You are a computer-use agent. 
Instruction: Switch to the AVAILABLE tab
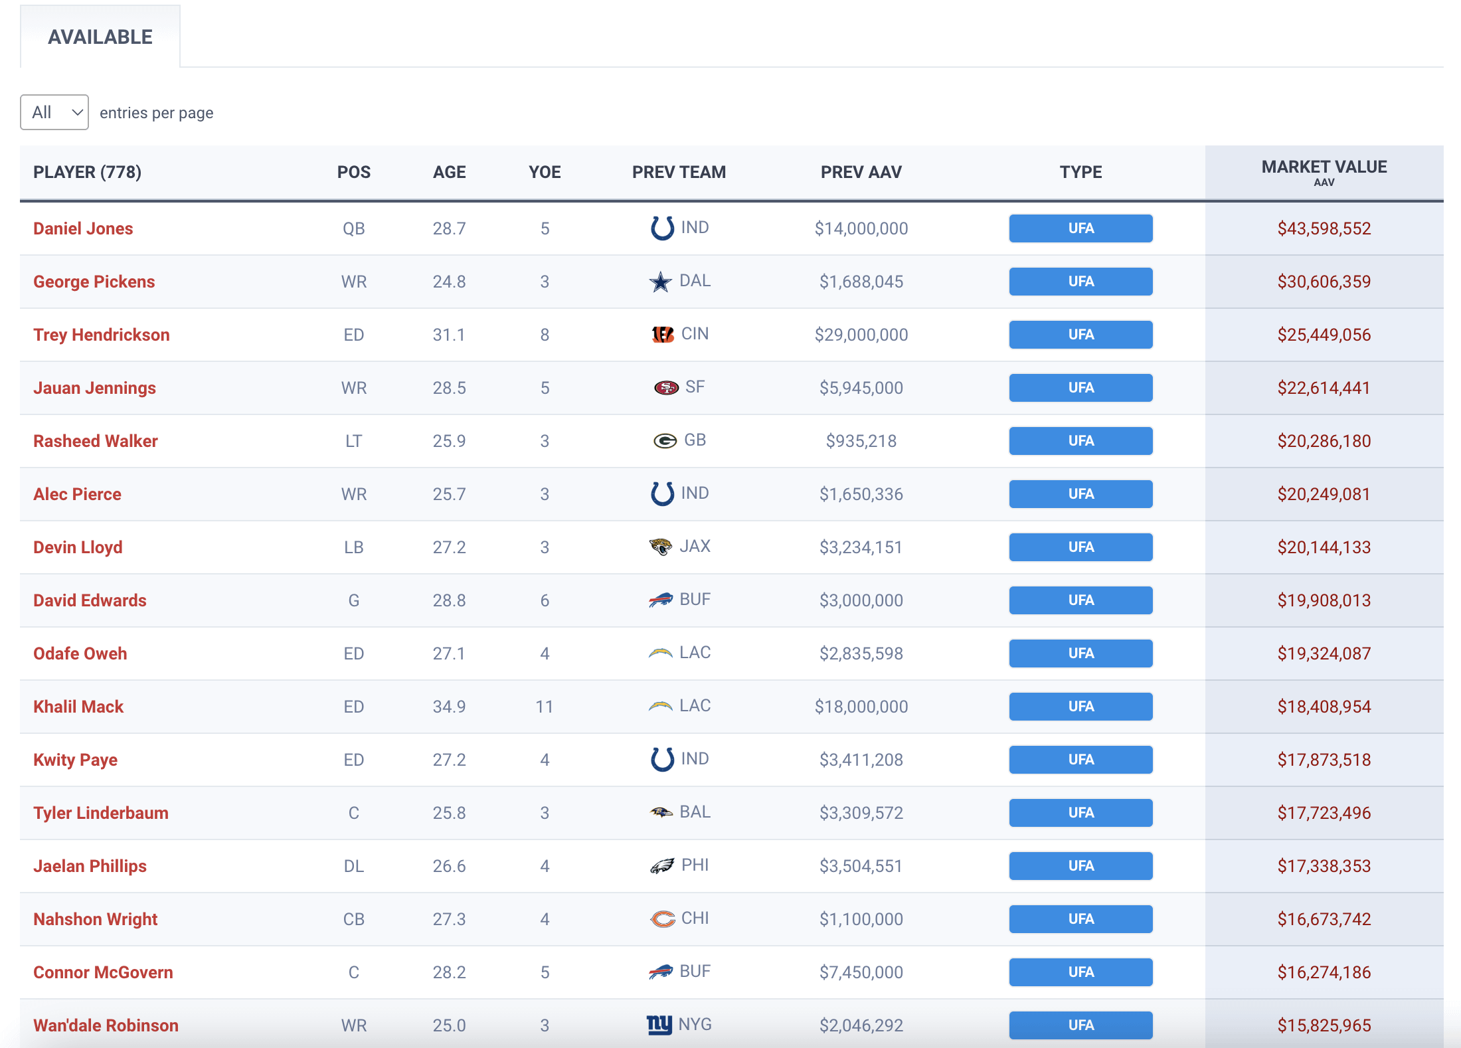tap(100, 37)
